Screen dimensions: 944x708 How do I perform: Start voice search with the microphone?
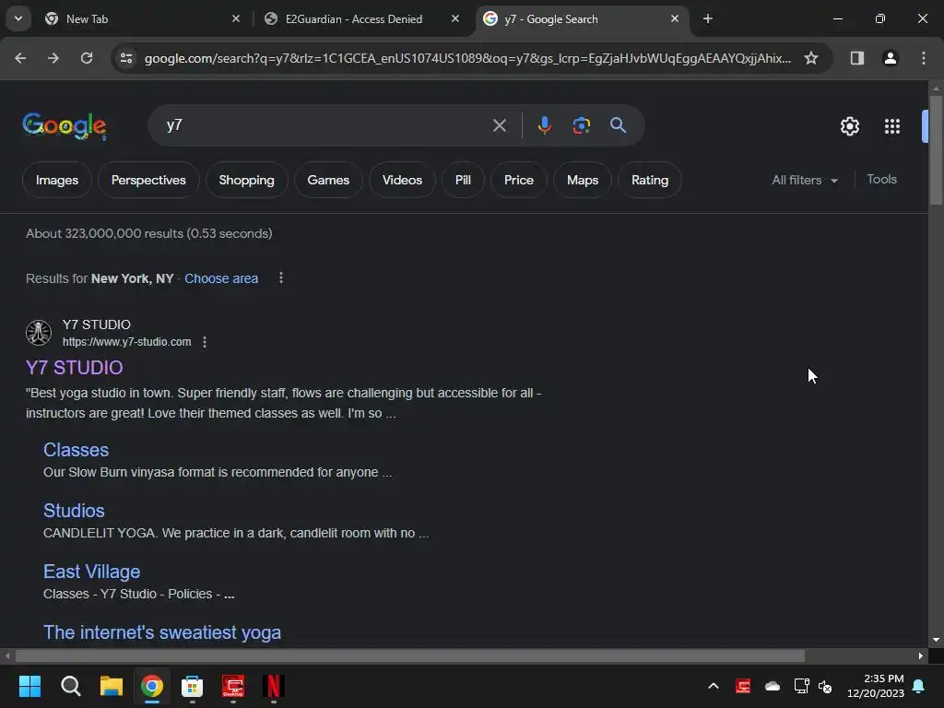[544, 125]
